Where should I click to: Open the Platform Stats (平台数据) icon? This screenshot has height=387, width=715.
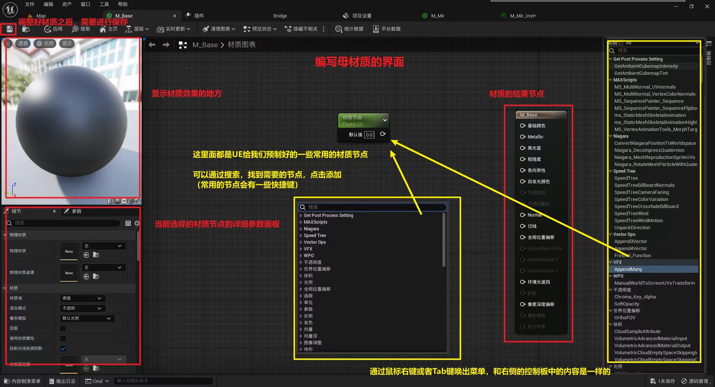coord(387,29)
